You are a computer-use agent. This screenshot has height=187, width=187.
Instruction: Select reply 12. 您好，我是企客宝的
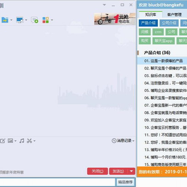point(162,142)
